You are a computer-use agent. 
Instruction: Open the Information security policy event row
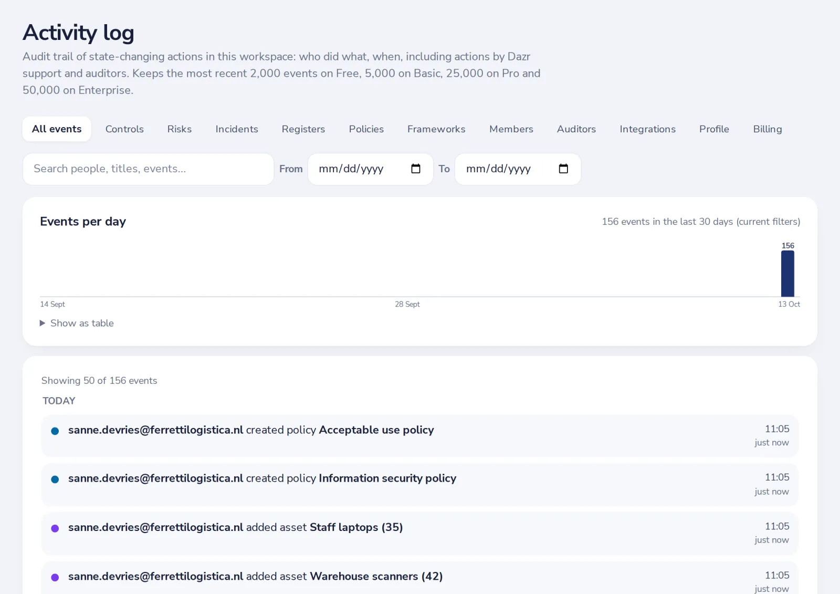(x=419, y=484)
